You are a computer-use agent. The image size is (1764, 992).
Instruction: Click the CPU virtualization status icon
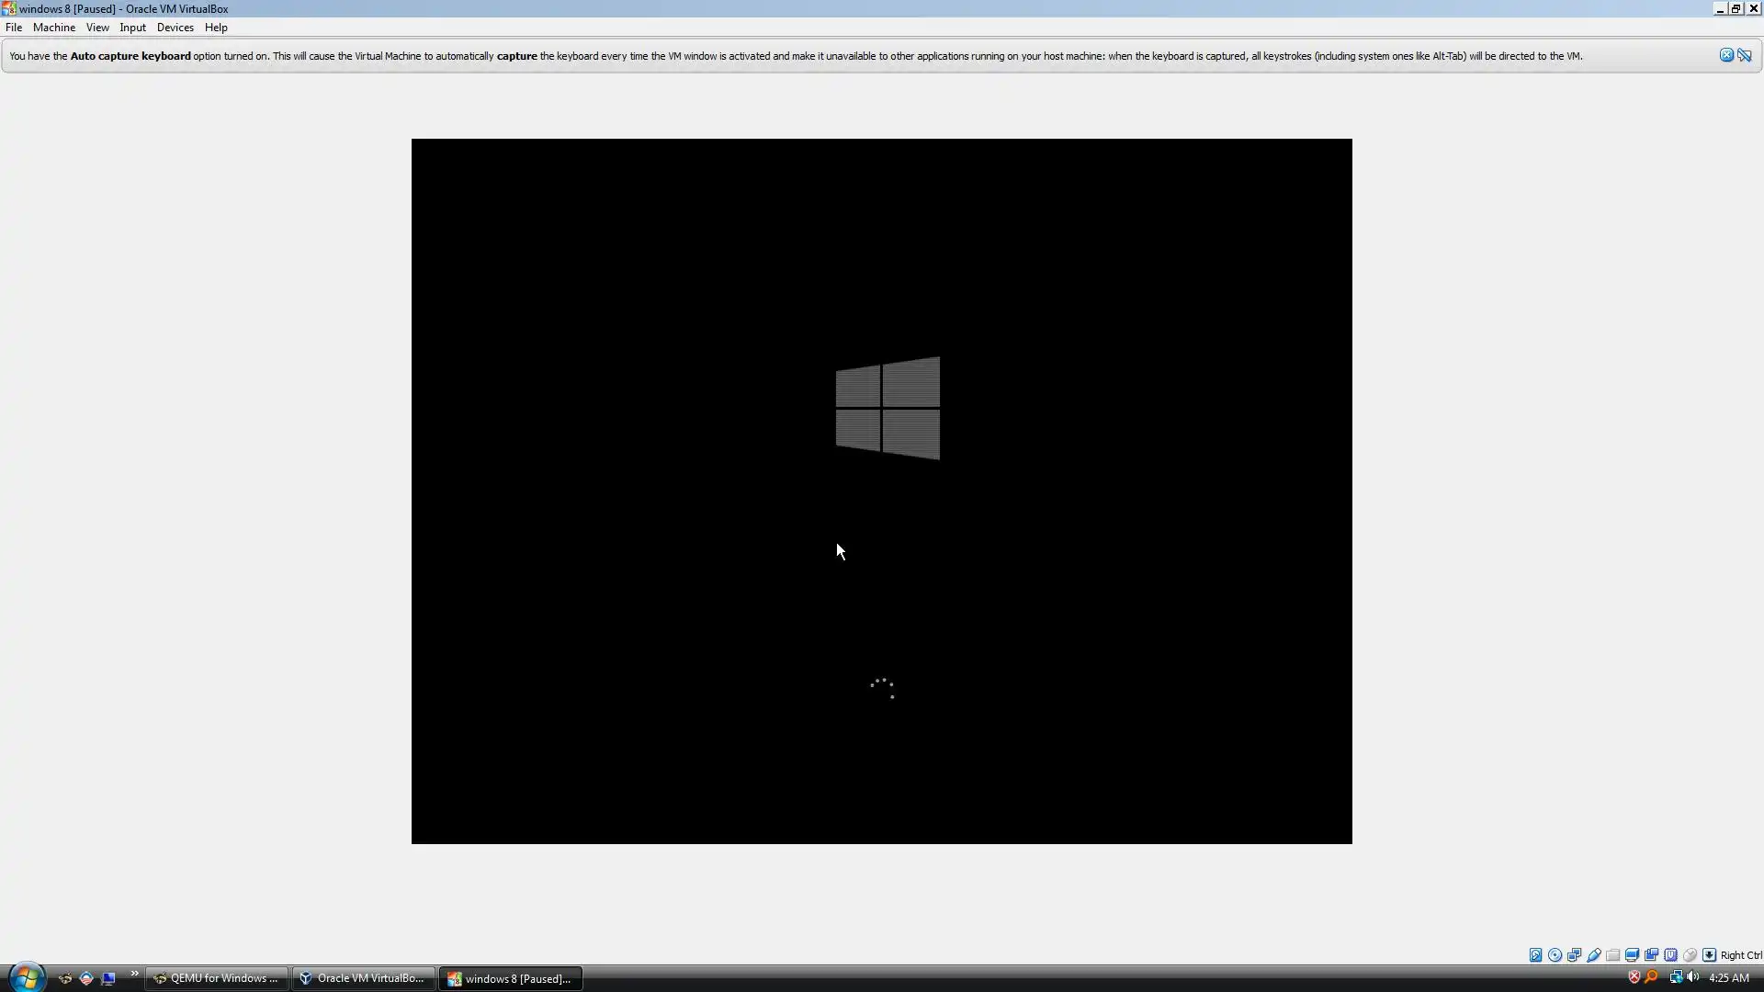[1670, 955]
